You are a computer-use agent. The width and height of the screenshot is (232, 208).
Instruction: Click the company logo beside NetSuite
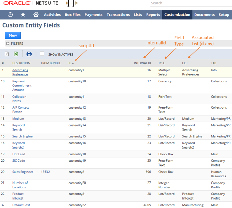pos(72,3)
